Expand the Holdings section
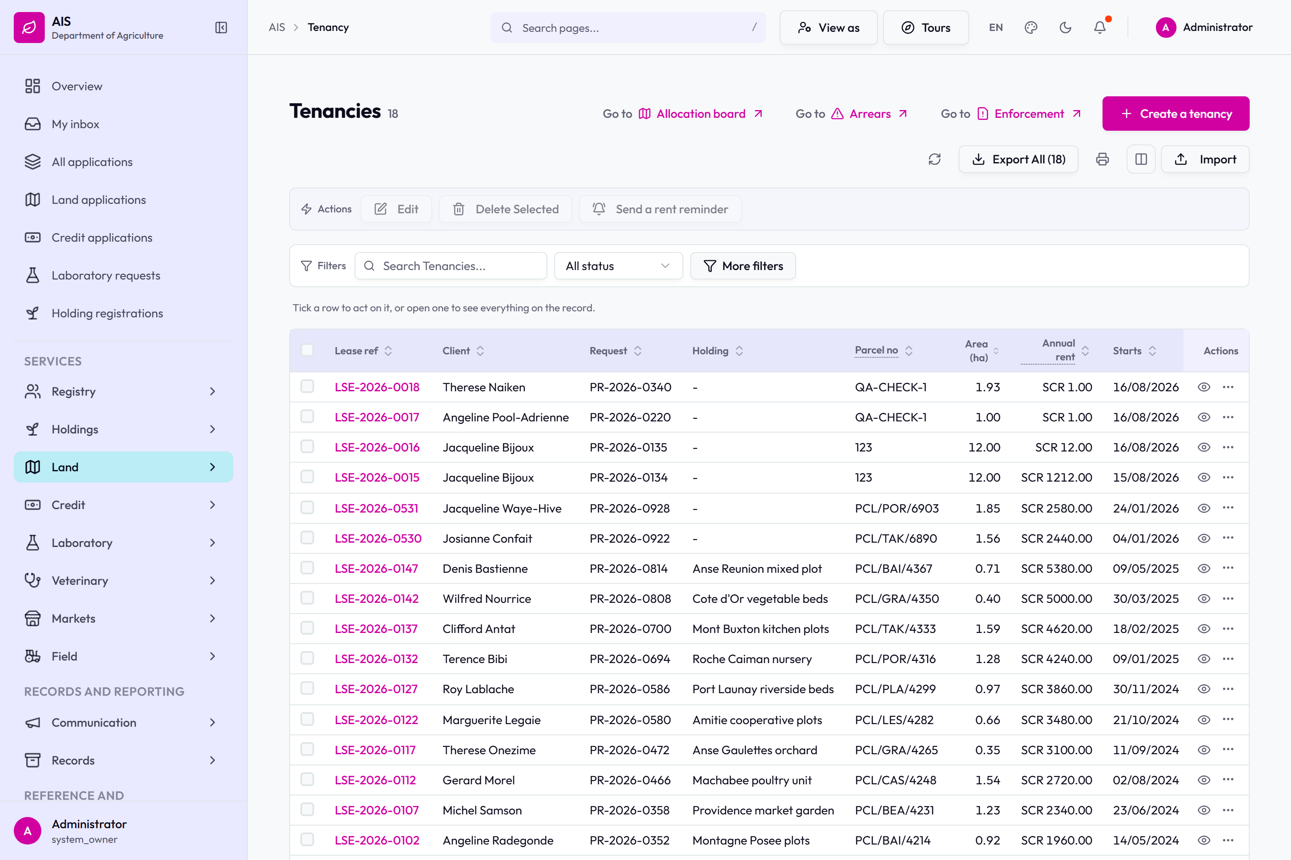The image size is (1291, 860). click(124, 429)
